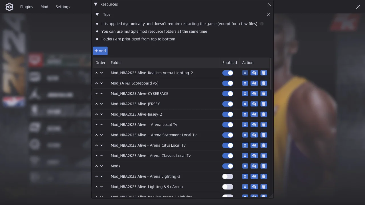
Task: Open the Mod menu
Action: pyautogui.click(x=44, y=7)
